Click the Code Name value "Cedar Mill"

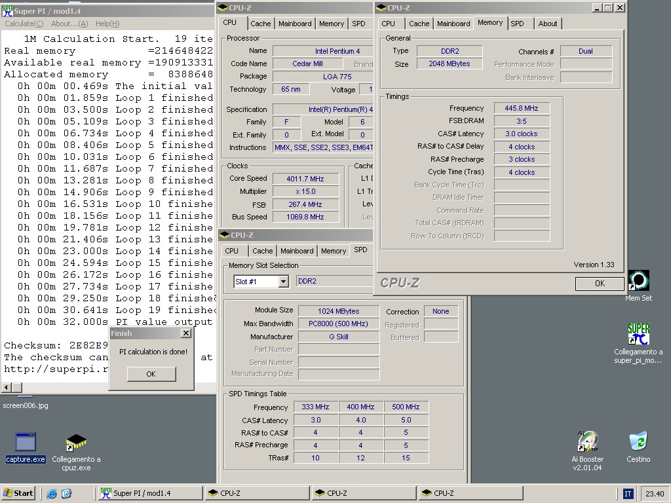click(x=308, y=64)
